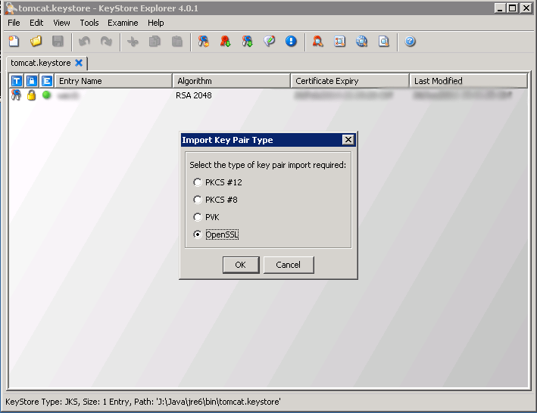Click the 'Select the type of key pair' label
Image resolution: width=537 pixels, height=413 pixels.
pyautogui.click(x=268, y=165)
